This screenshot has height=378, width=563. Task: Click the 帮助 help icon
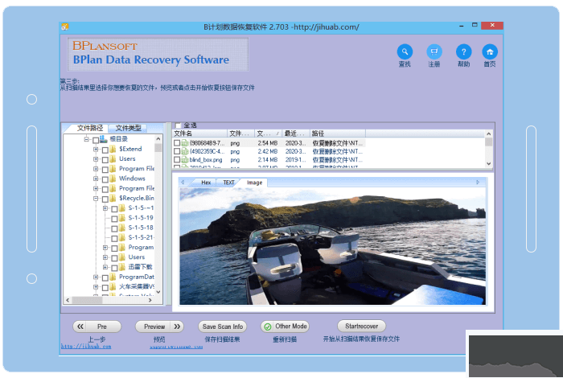click(463, 51)
